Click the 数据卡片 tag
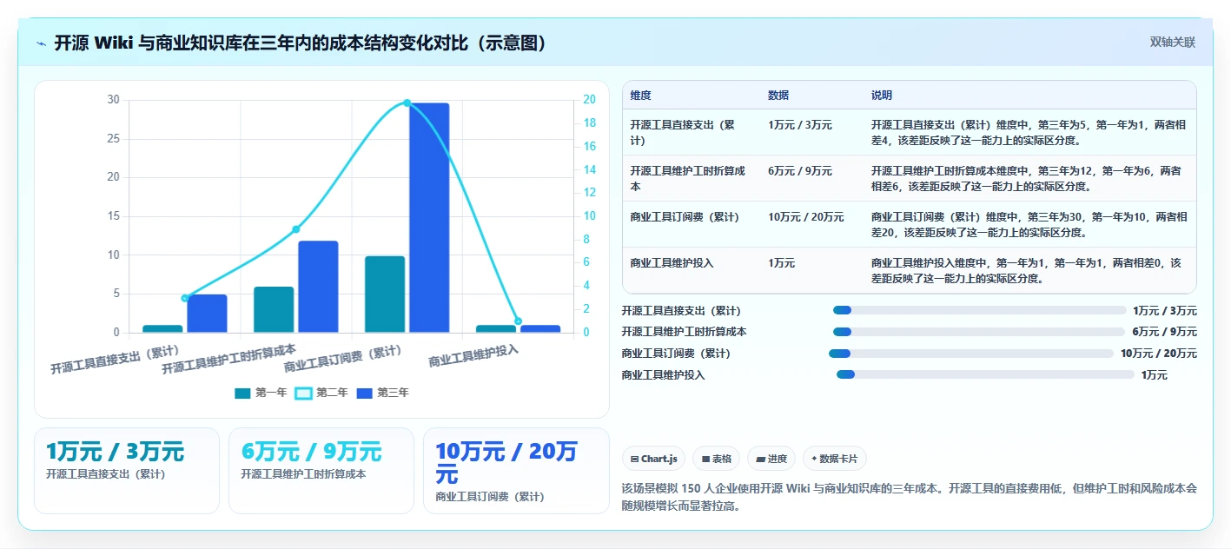This screenshot has height=549, width=1231. tap(834, 459)
